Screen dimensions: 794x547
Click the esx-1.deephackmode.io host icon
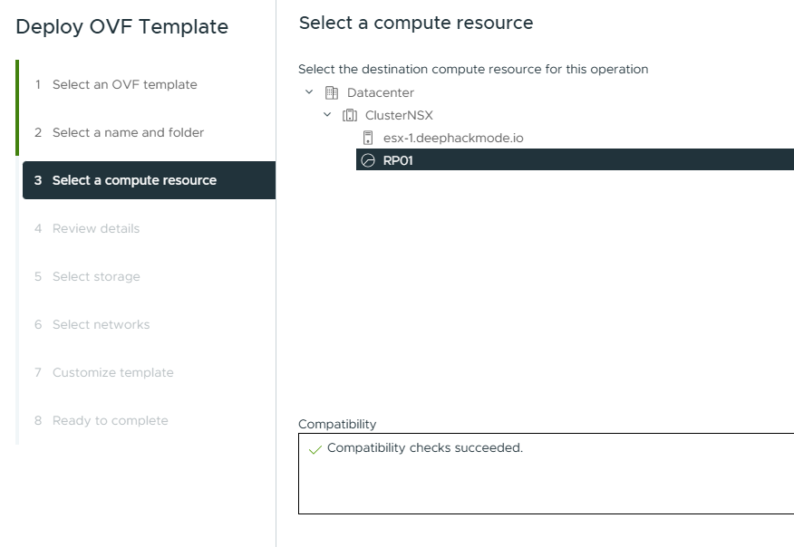pos(368,138)
